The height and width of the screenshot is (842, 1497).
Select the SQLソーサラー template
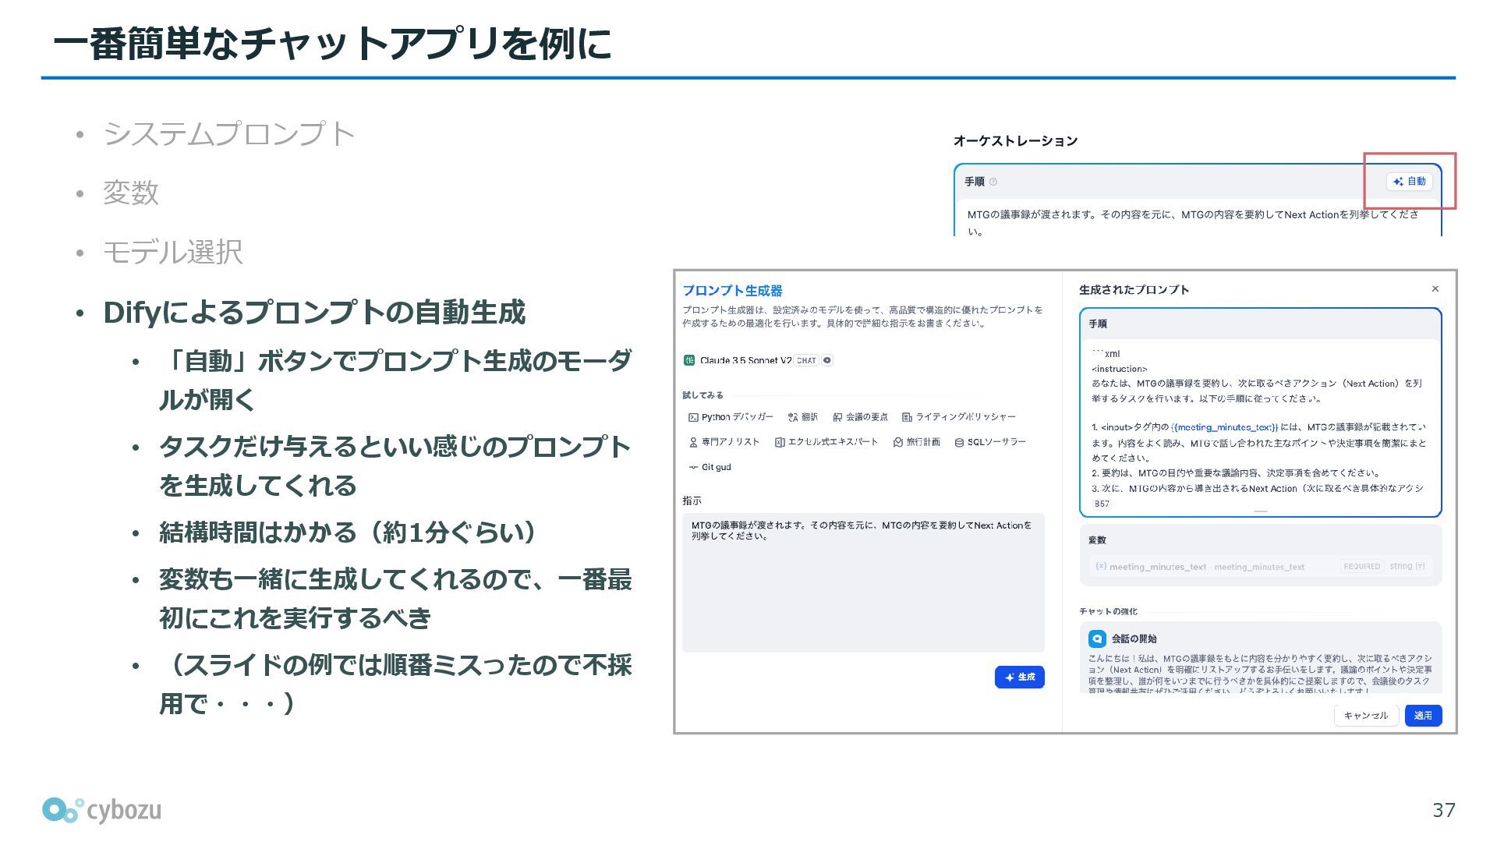pyautogui.click(x=990, y=442)
